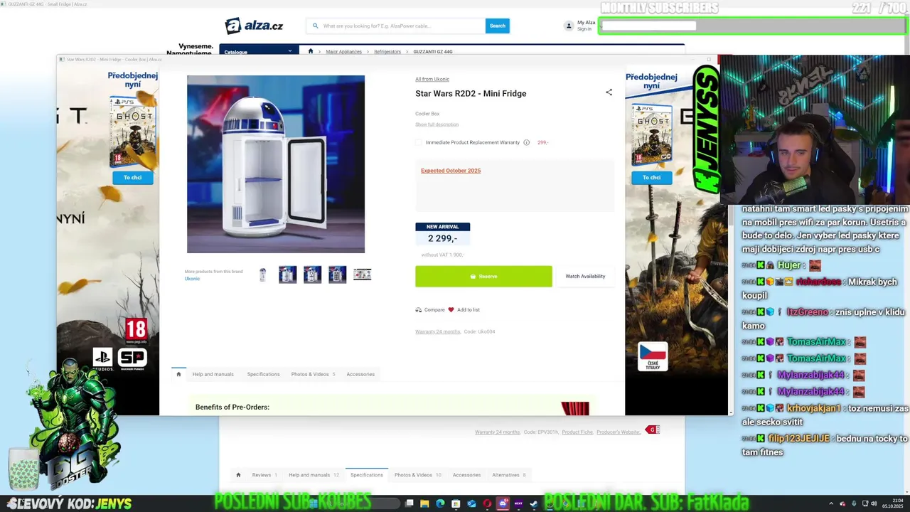Open File Explorer from the taskbar
Viewport: 910px width, 512px height.
pos(424,503)
